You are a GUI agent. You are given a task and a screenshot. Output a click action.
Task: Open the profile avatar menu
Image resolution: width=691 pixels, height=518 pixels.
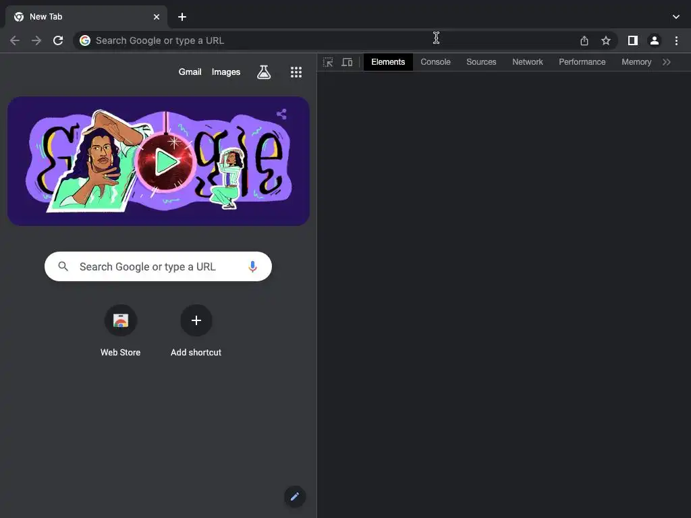coord(655,40)
